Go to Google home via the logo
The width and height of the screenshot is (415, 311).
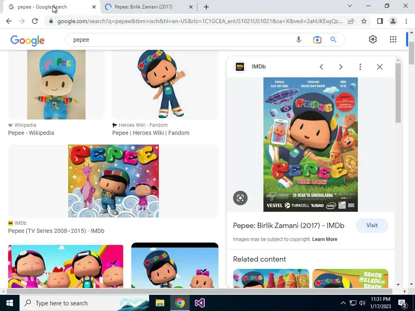pos(28,40)
